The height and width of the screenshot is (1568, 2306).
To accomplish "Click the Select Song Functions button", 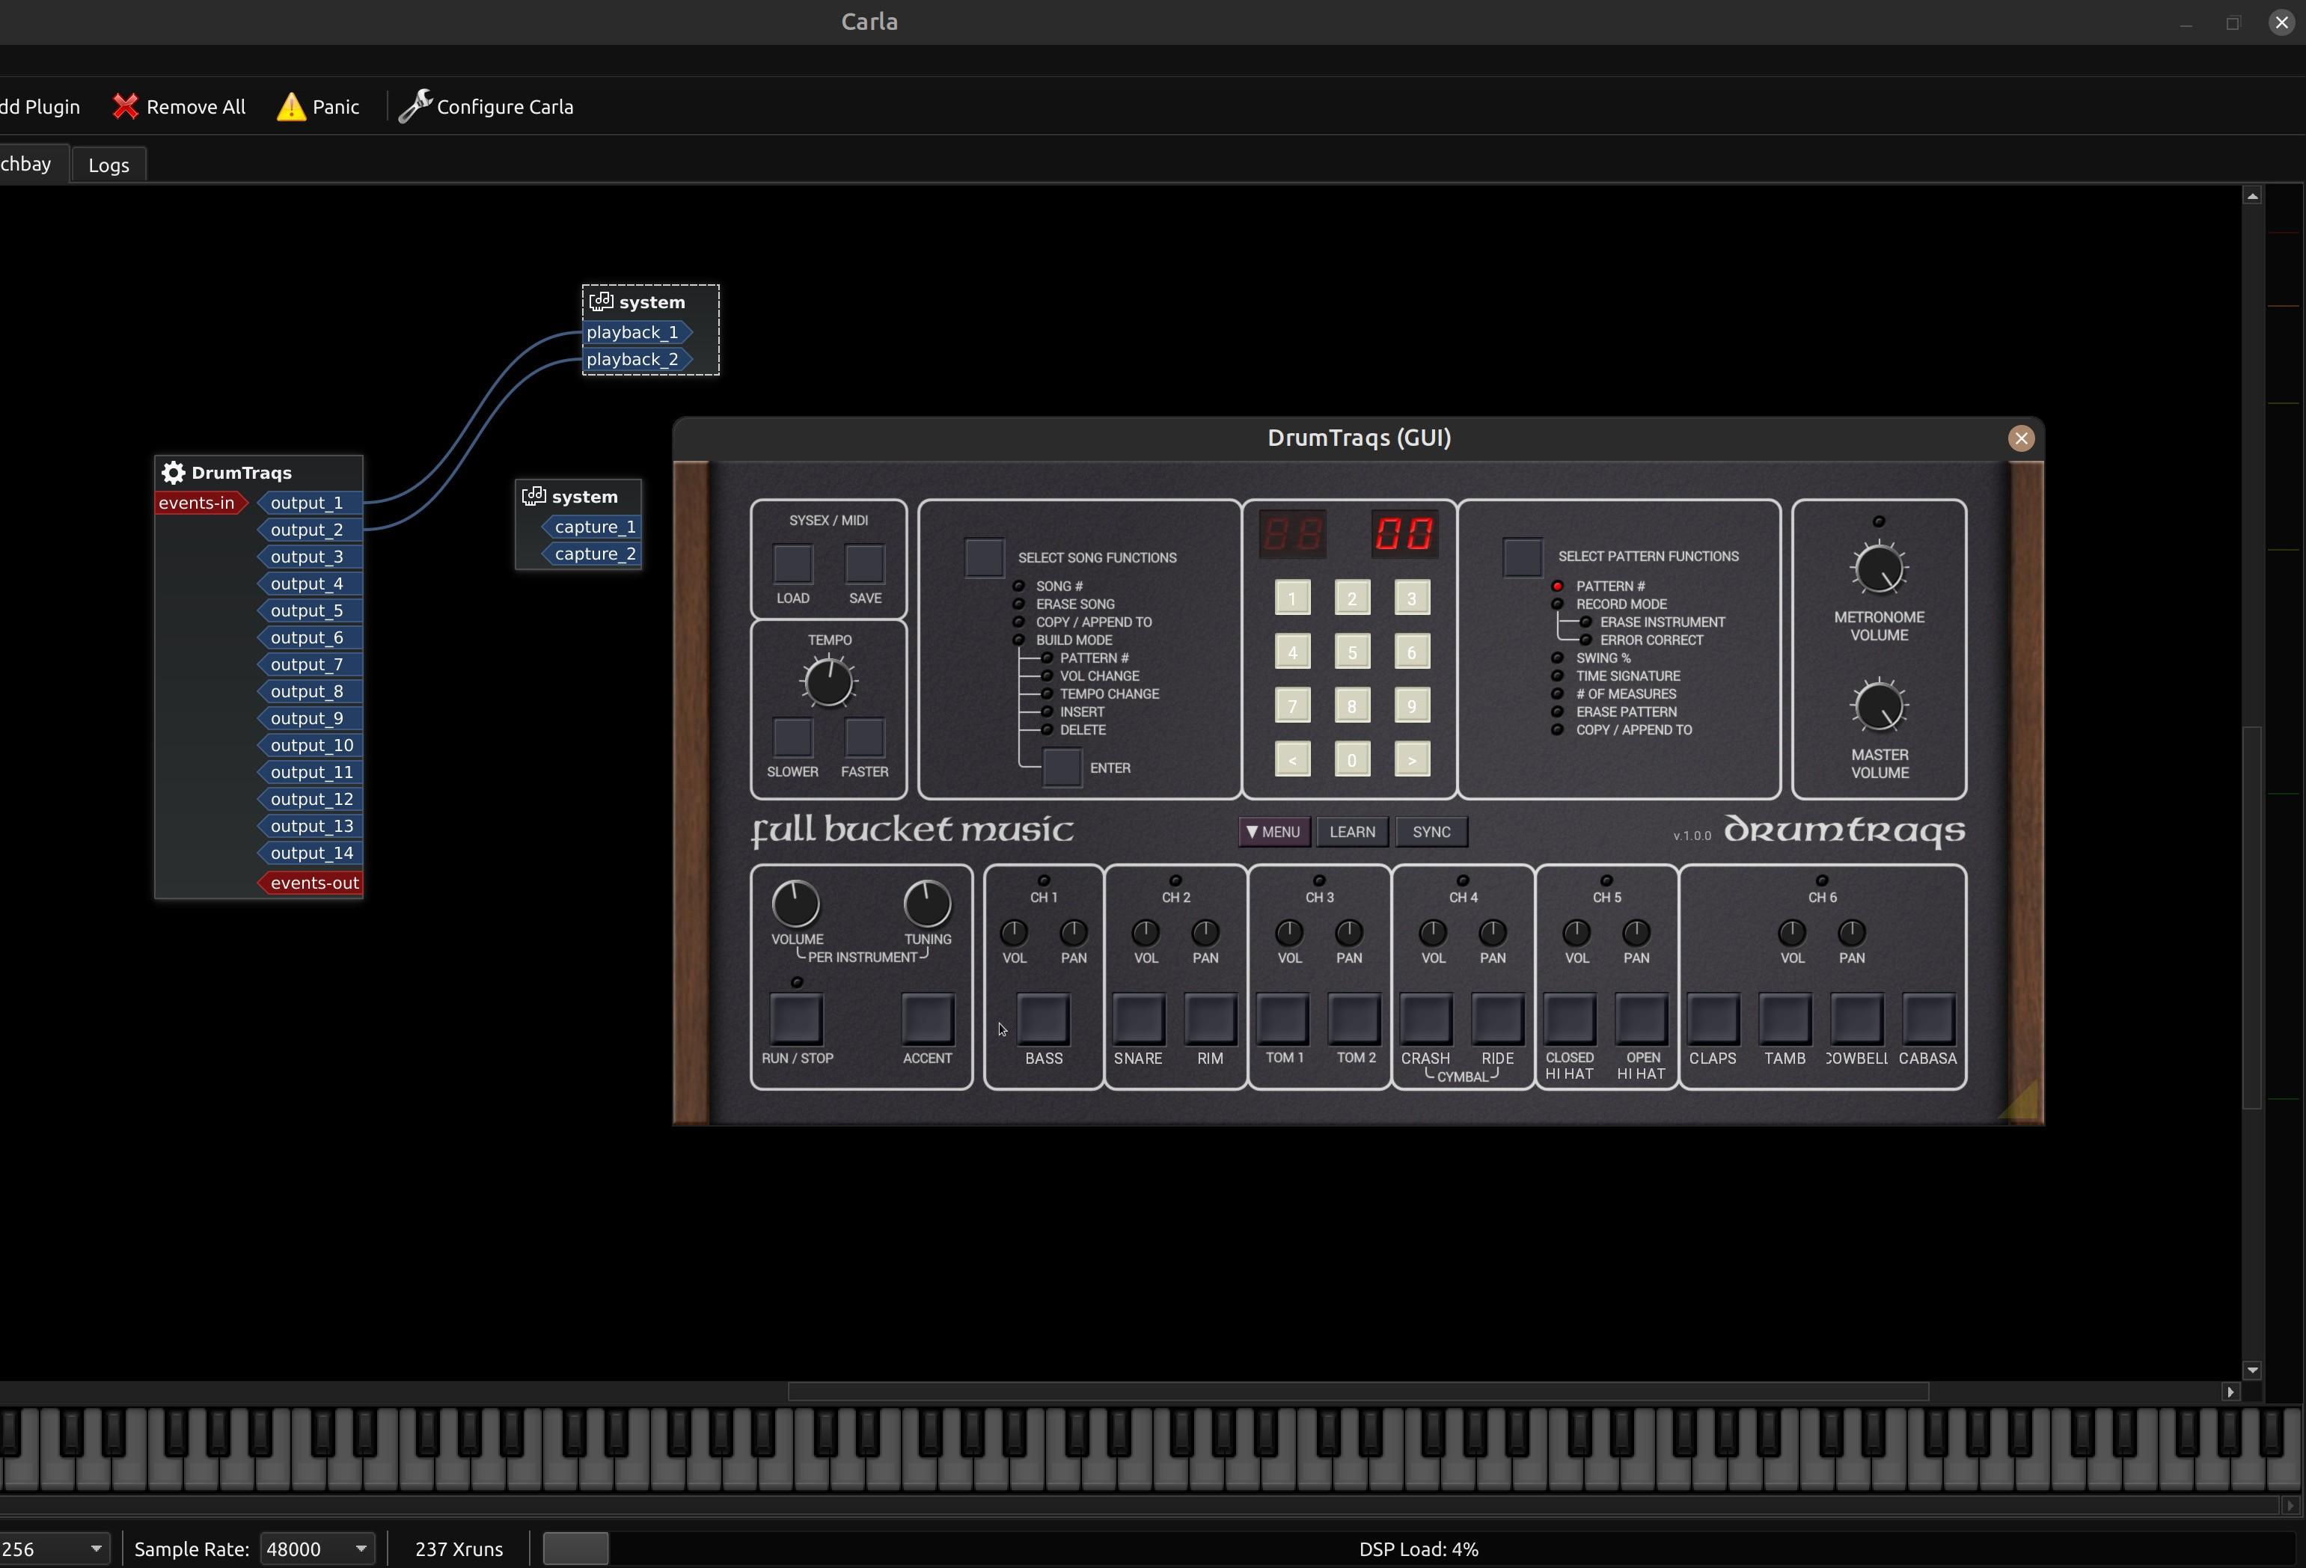I will (985, 557).
